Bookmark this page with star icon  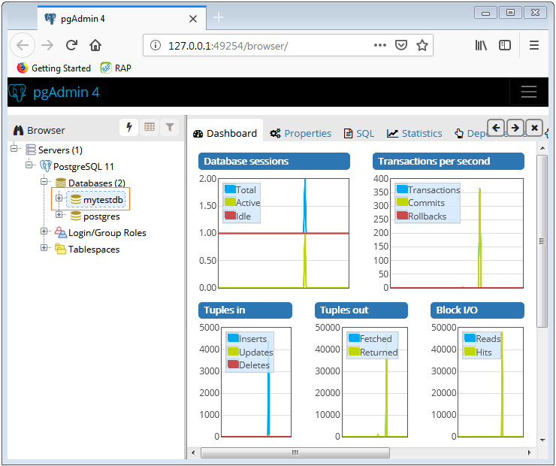[x=422, y=45]
